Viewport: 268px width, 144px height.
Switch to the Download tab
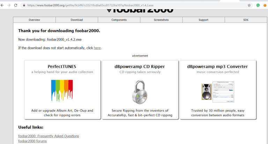(77, 20)
